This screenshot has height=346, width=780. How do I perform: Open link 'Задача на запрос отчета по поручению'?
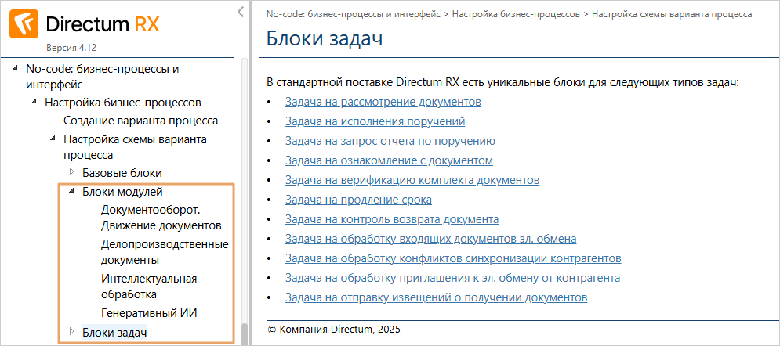tap(390, 141)
